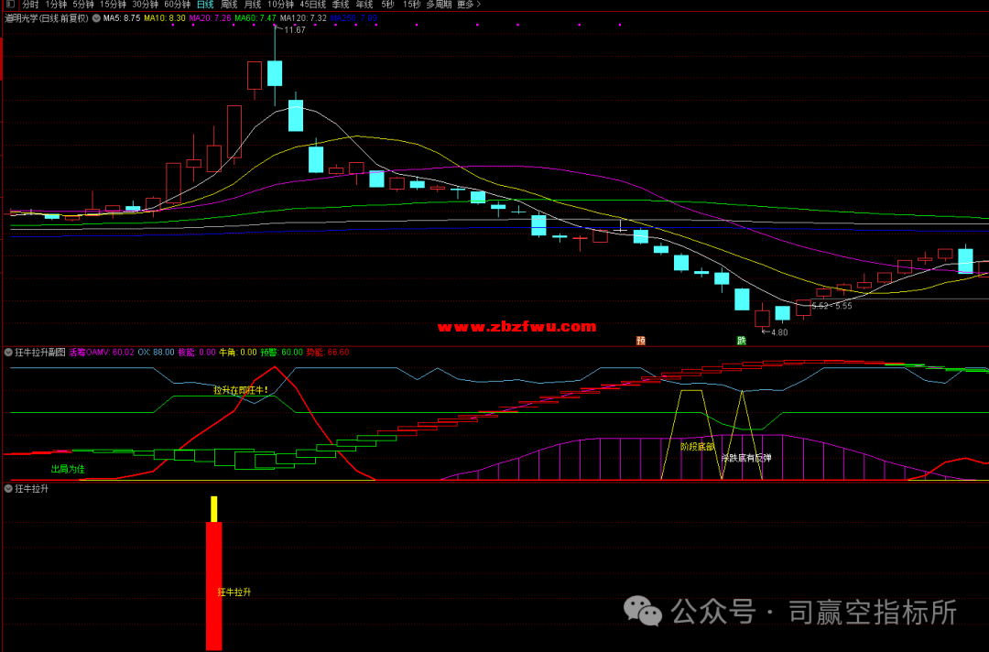Expand the 更多 more periods menu
This screenshot has height=652, width=989.
[469, 5]
